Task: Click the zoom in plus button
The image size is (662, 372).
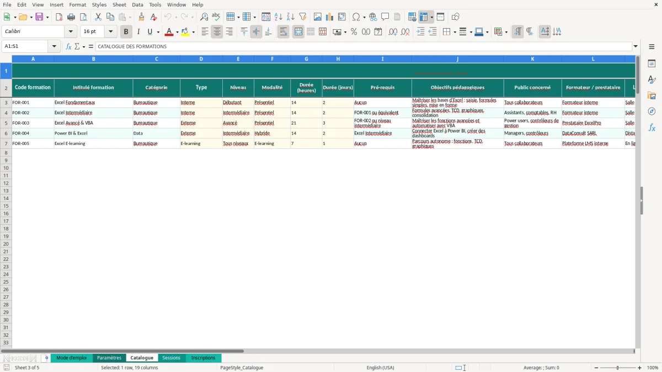Action: coord(640,368)
